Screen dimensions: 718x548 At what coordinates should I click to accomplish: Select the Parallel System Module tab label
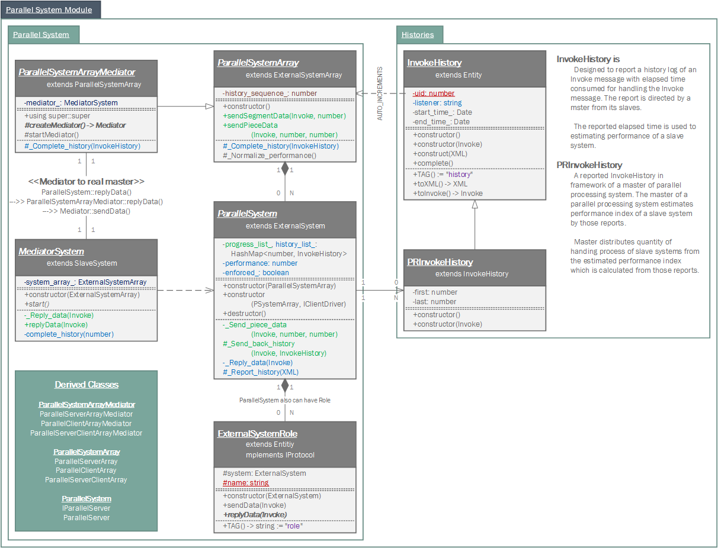click(49, 9)
